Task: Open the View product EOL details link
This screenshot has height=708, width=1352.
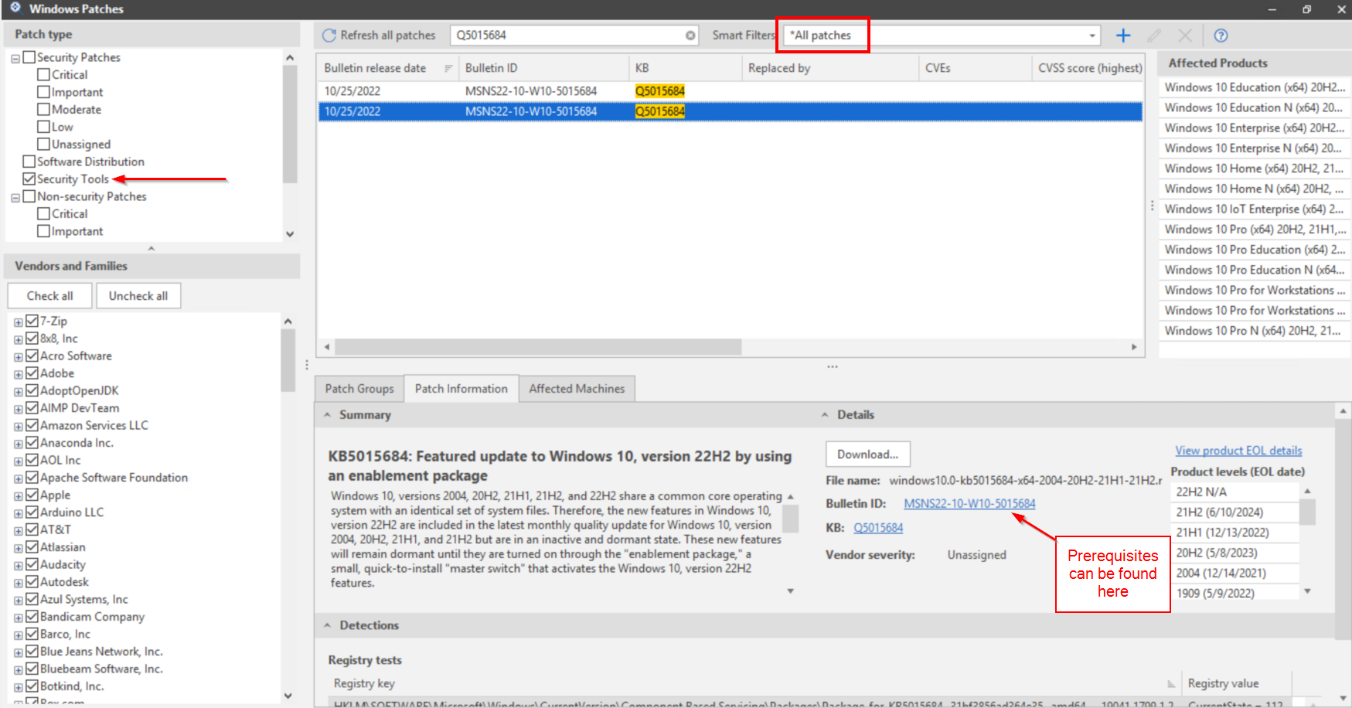Action: (x=1238, y=450)
